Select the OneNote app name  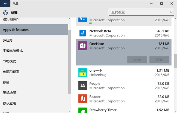(x=97, y=44)
